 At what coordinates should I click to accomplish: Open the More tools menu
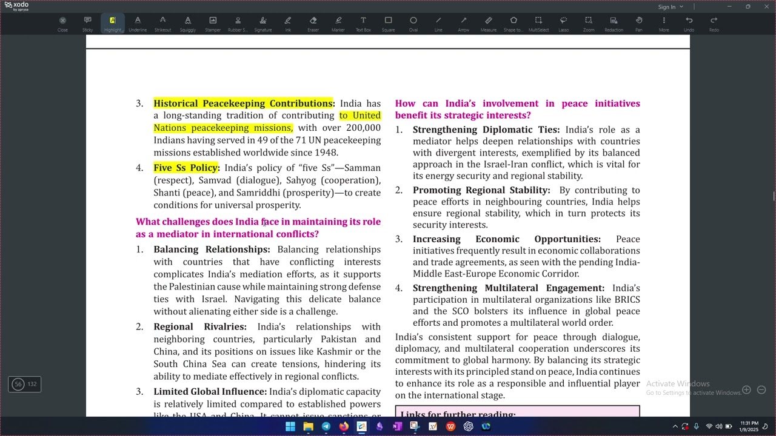coord(664,24)
